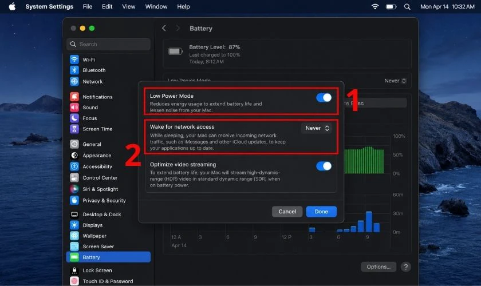Disable the Optimize video streaming switch

[324, 166]
